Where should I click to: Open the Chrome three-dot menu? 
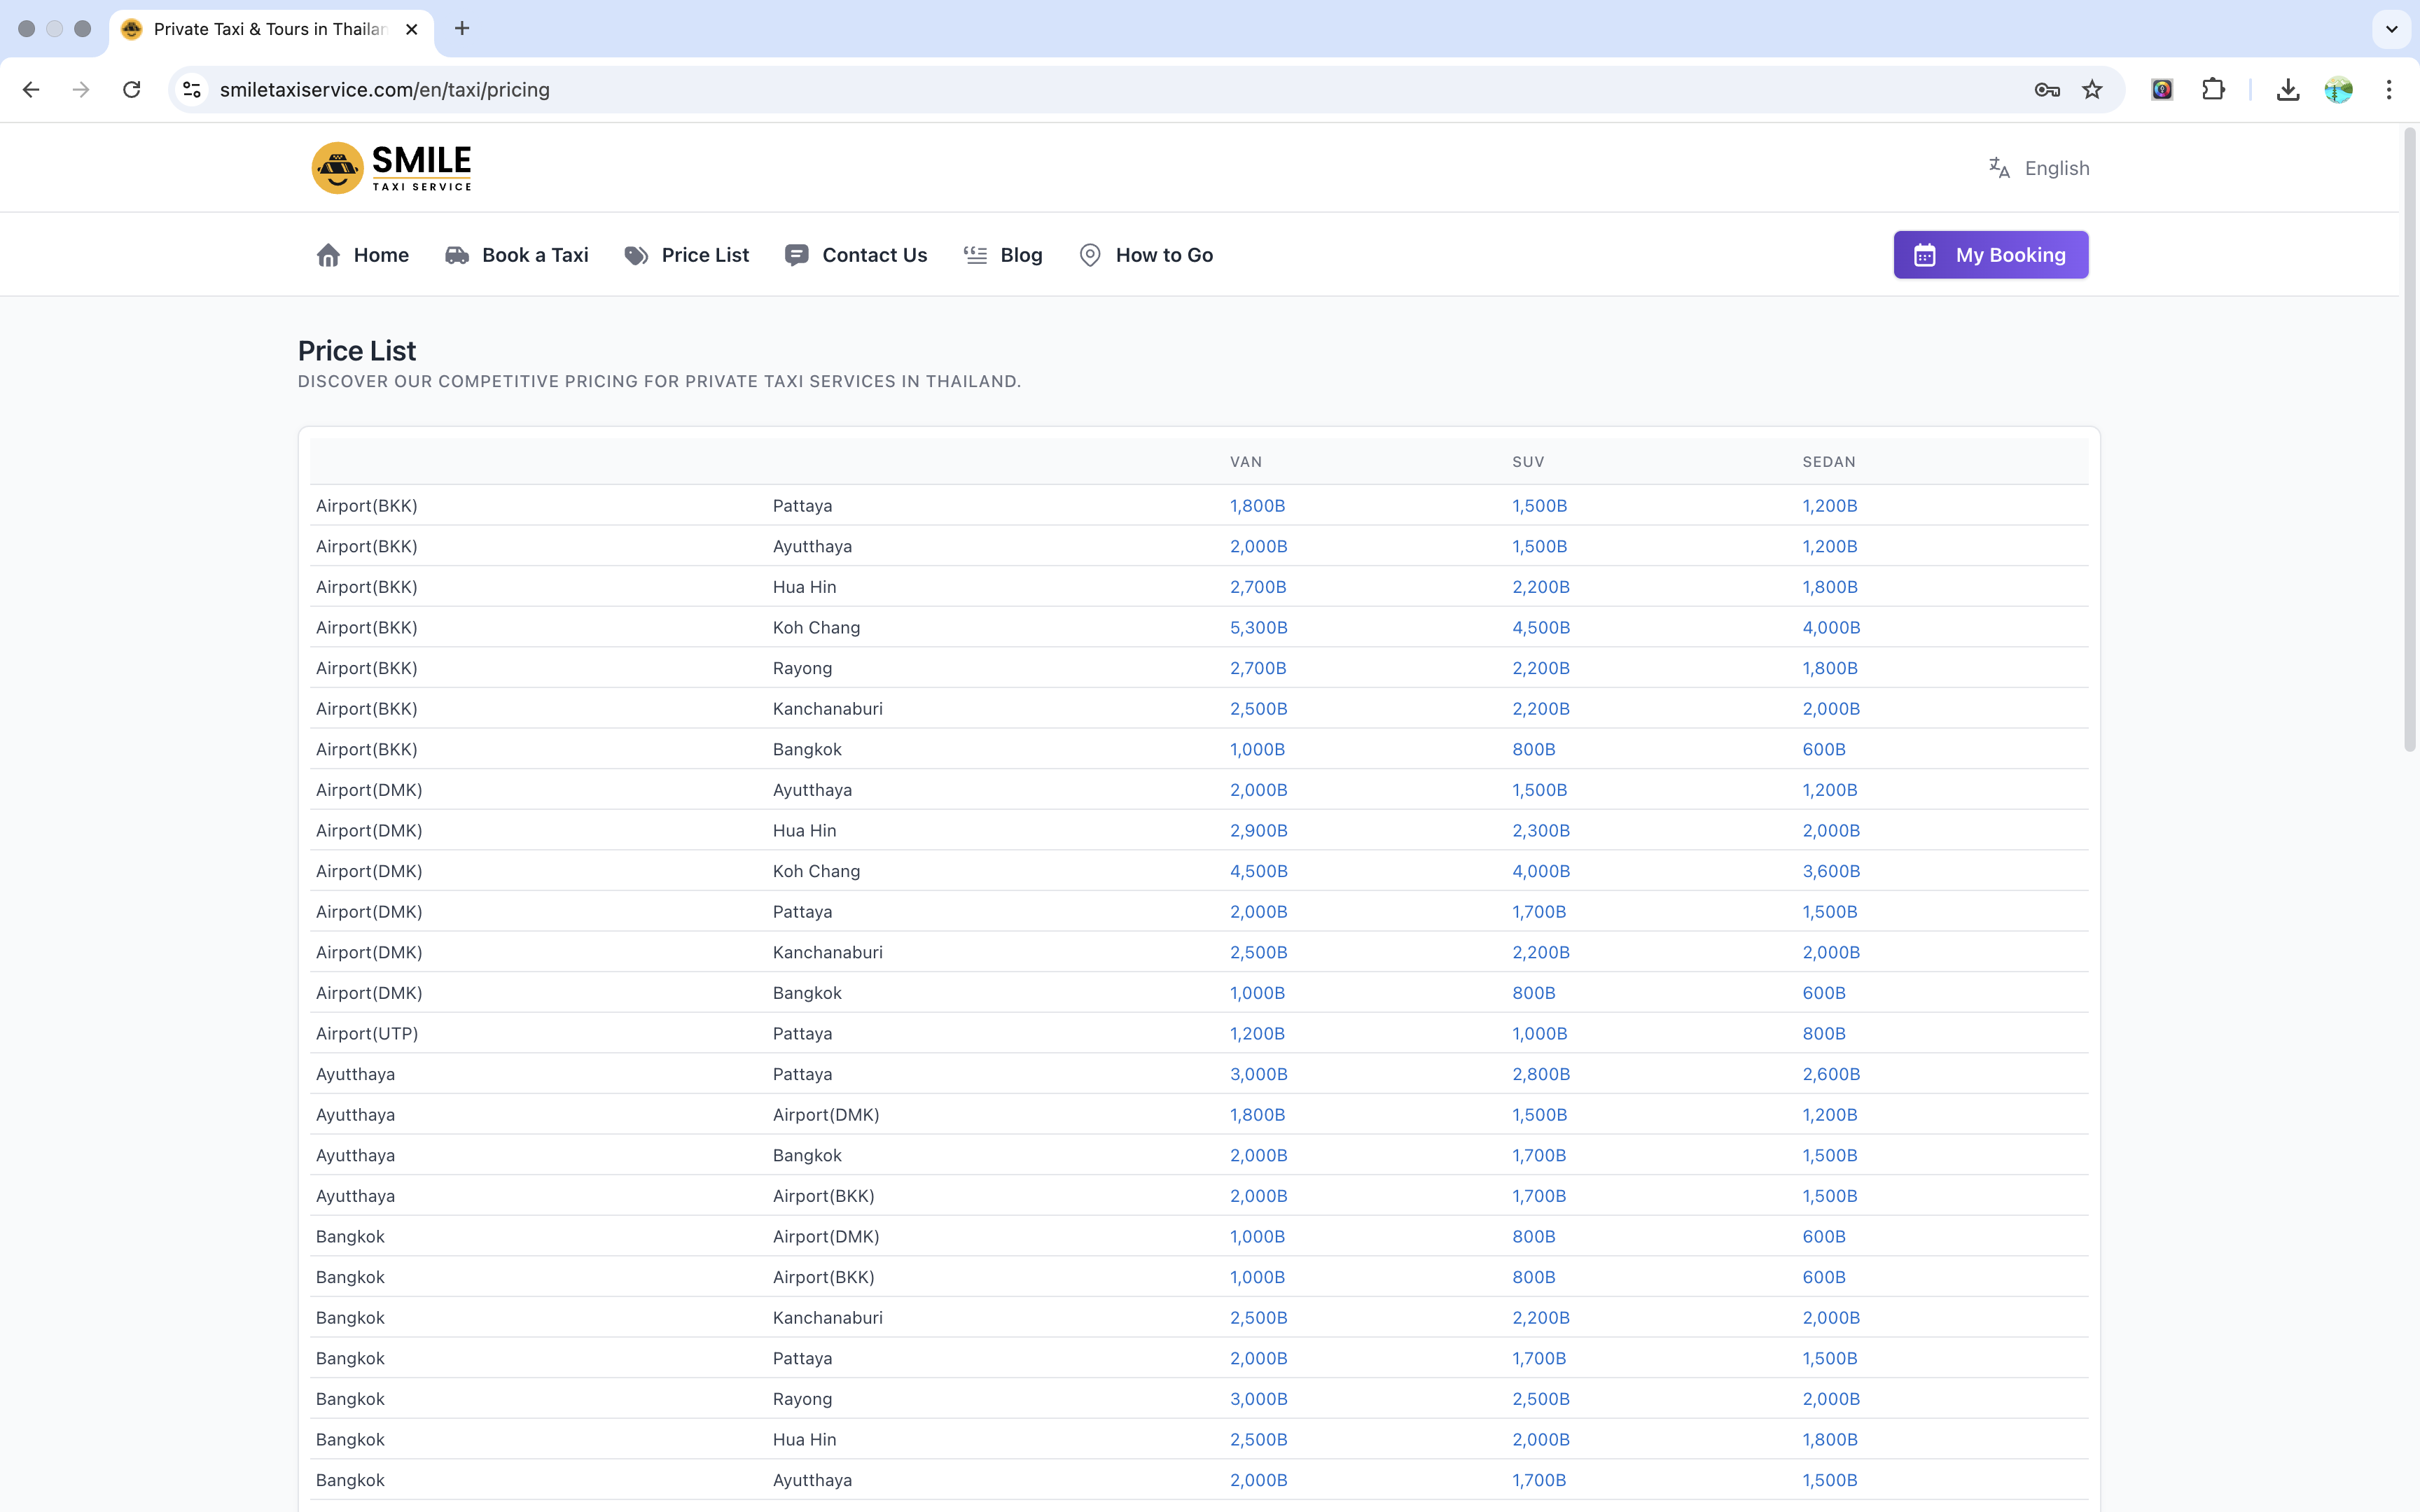coord(2389,90)
